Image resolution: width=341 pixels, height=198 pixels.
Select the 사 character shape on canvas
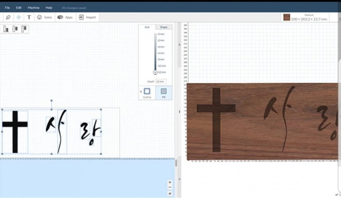click(56, 131)
